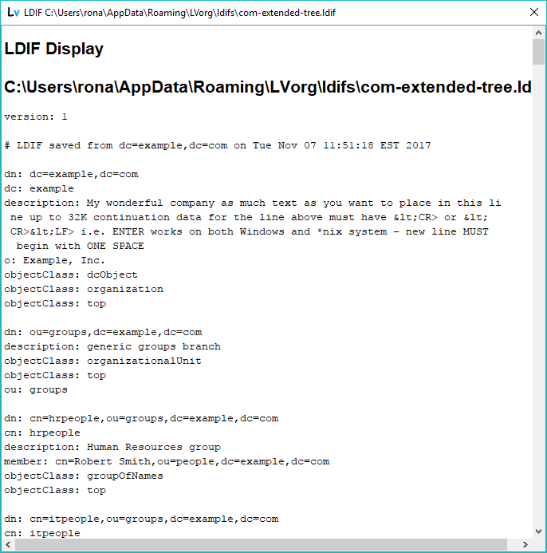Screen dimensions: 547x553
Task: Click the "LDIF Display" heading
Action: (54, 49)
